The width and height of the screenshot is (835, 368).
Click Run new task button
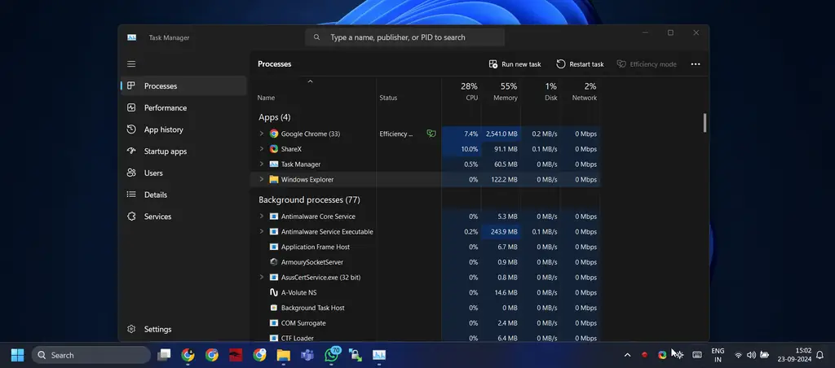[515, 64]
